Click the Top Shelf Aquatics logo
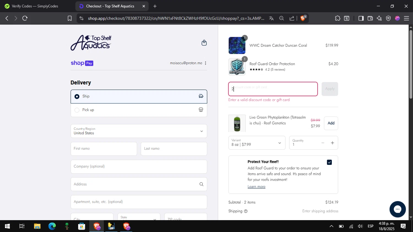Screen dimensions: 413x232 point(91,43)
